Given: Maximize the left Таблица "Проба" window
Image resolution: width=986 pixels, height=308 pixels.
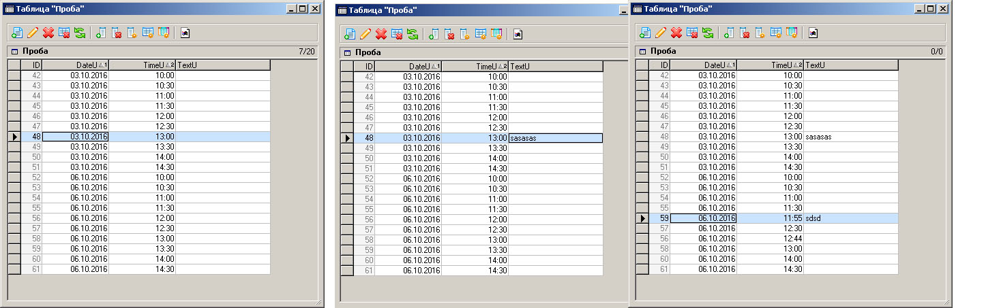Looking at the screenshot, I should point(302,9).
